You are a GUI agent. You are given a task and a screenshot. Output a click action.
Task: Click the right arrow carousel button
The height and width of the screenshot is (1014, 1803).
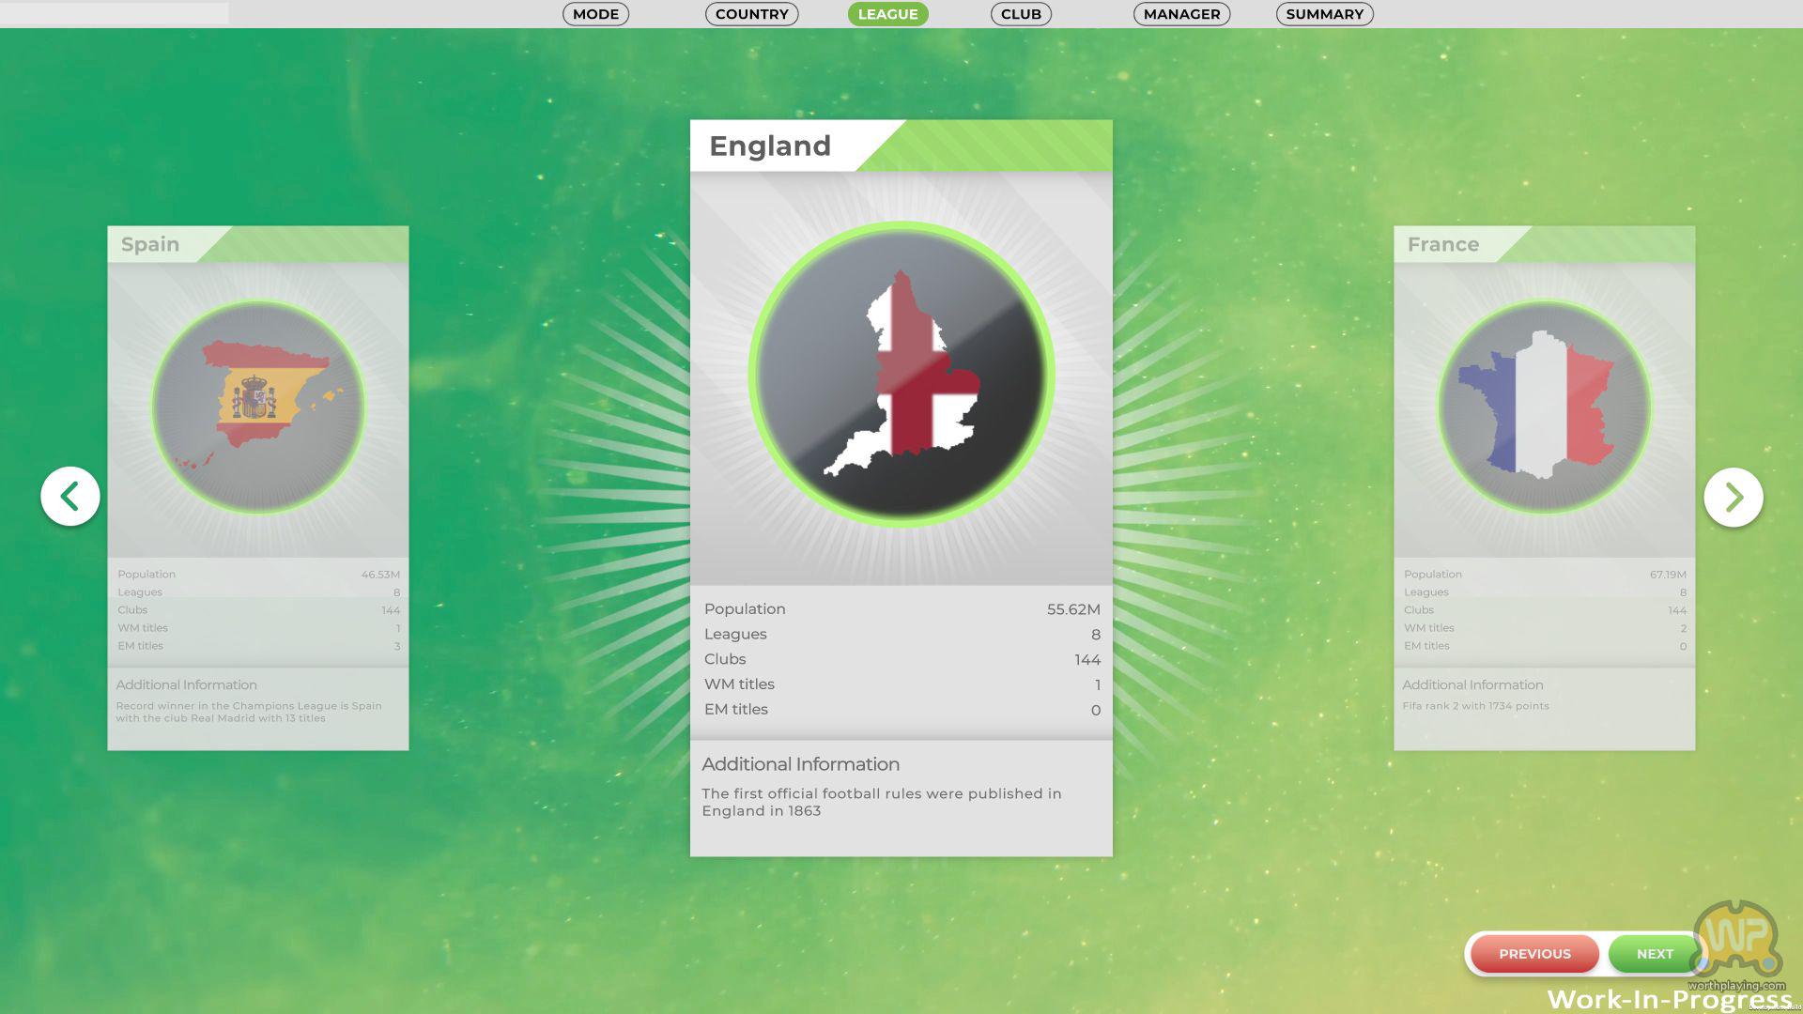[x=1733, y=497]
